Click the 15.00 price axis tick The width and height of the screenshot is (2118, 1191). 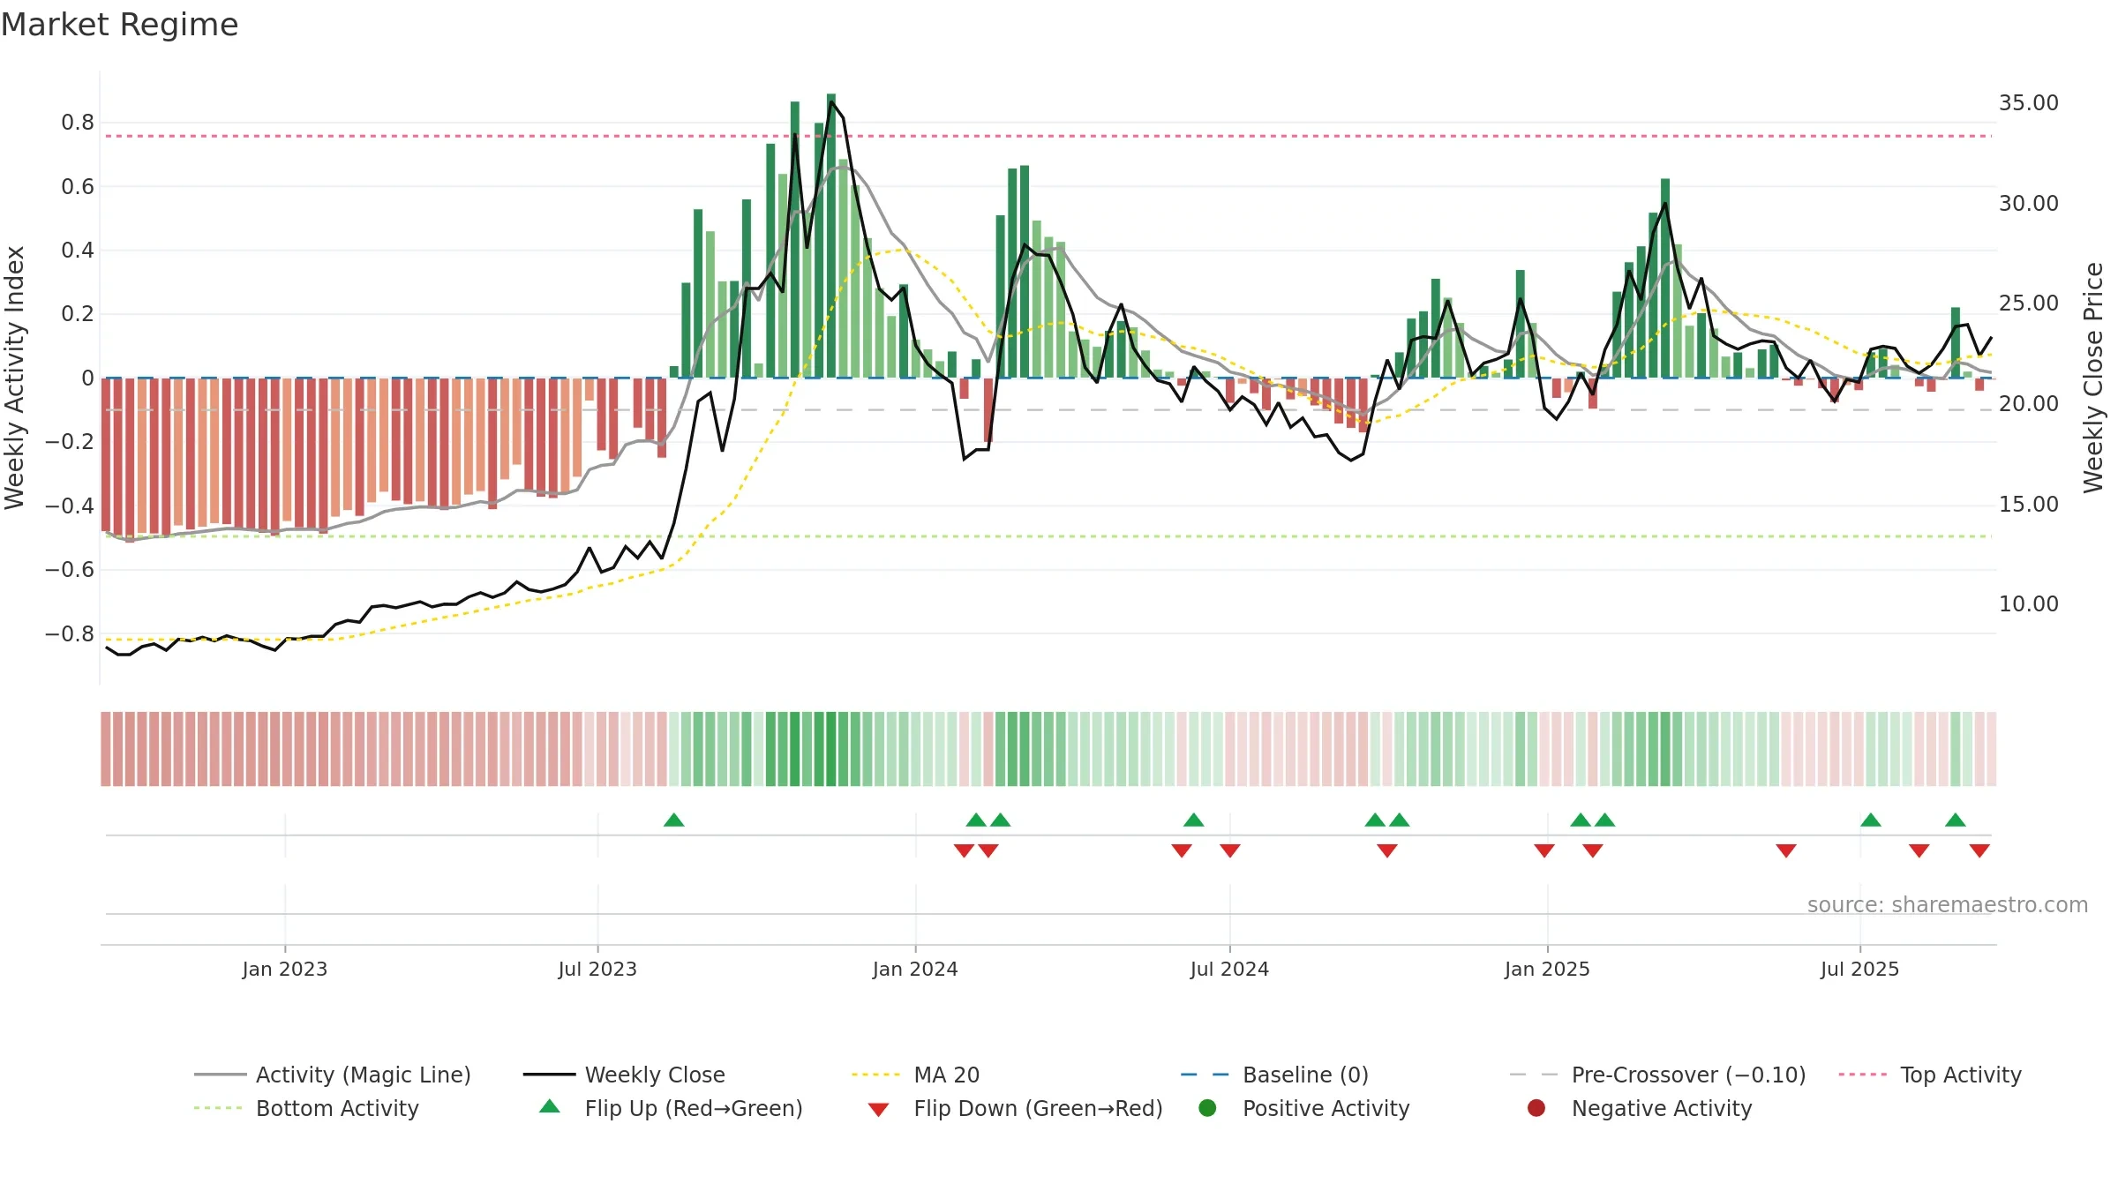[x=2029, y=505]
